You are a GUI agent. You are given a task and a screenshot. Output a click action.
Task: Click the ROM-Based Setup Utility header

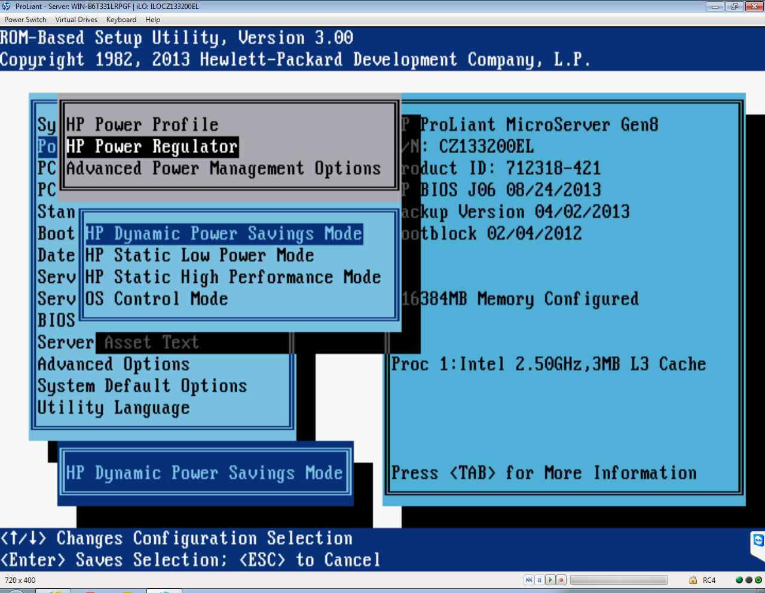pos(177,38)
